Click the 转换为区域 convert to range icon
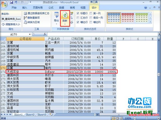Screen dimensions: 161x120 [x=25, y=22]
